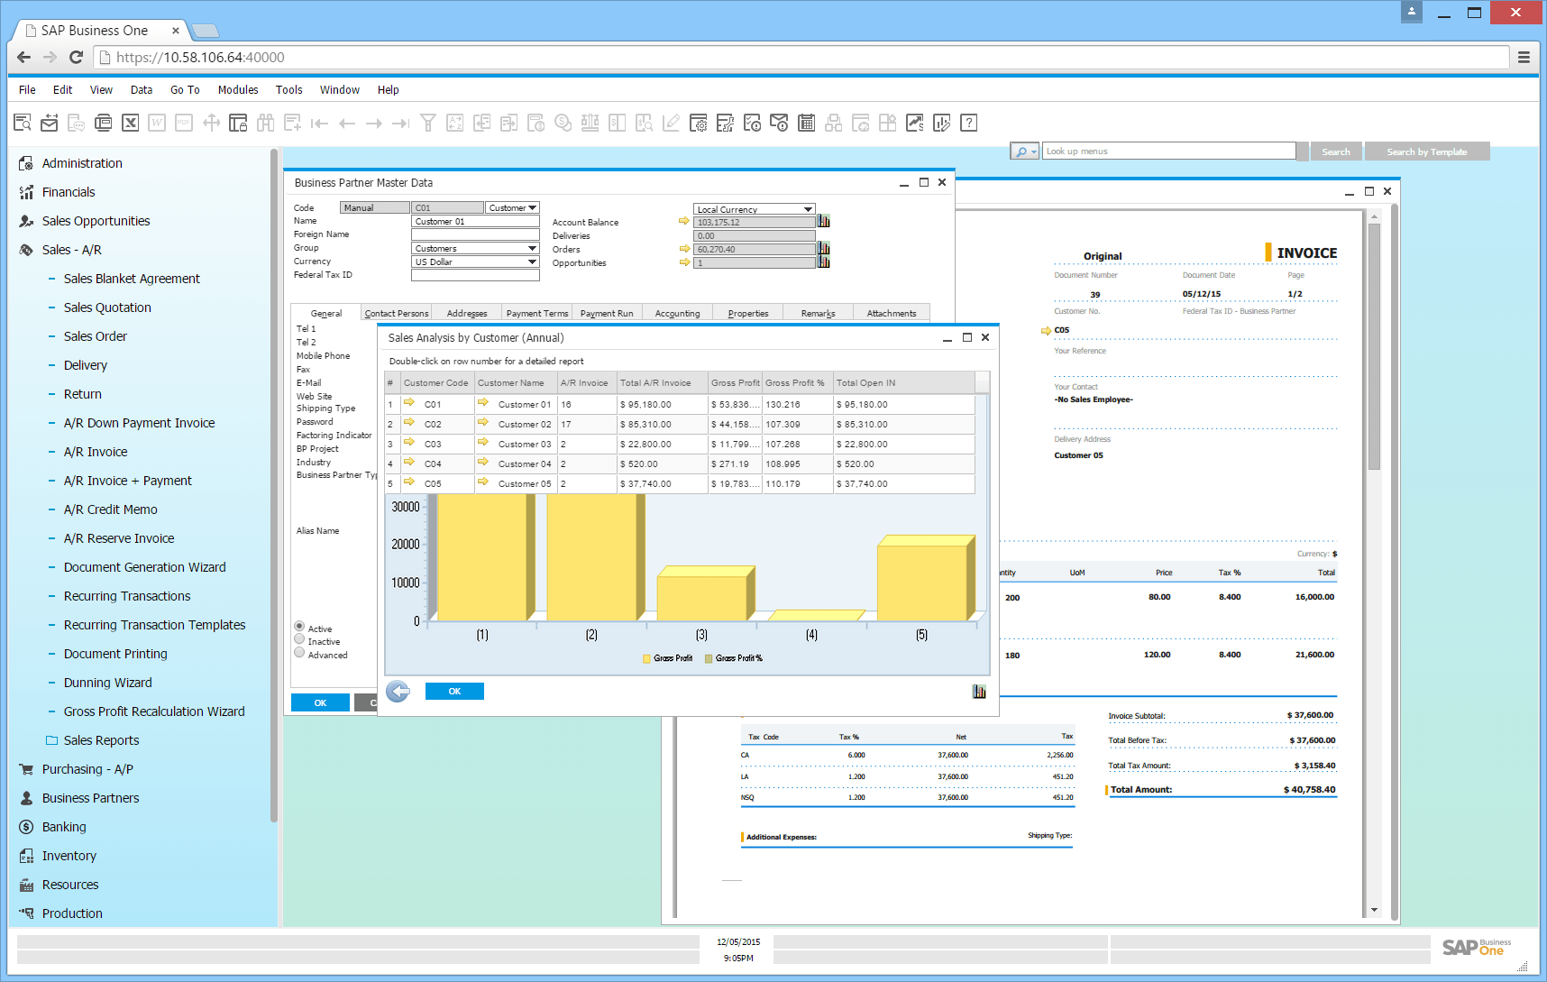Screen dimensions: 1547x982
Task: Apply a table filter with the funnel icon
Action: 427,123
